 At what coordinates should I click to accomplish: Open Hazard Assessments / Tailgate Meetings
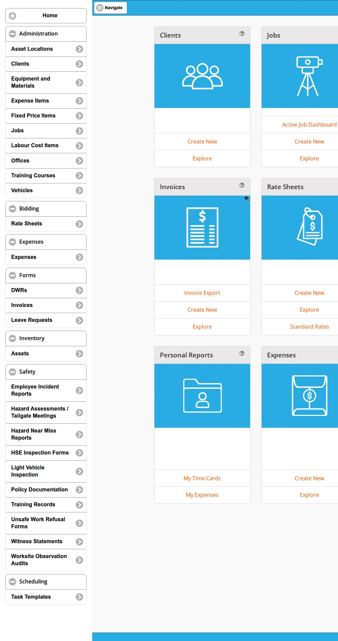(x=46, y=413)
